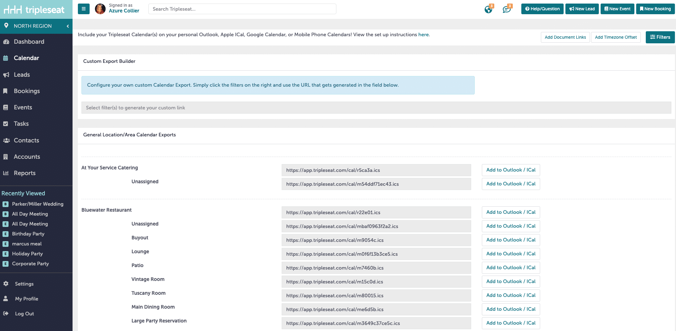Click the North Region location pin icon

click(6, 26)
